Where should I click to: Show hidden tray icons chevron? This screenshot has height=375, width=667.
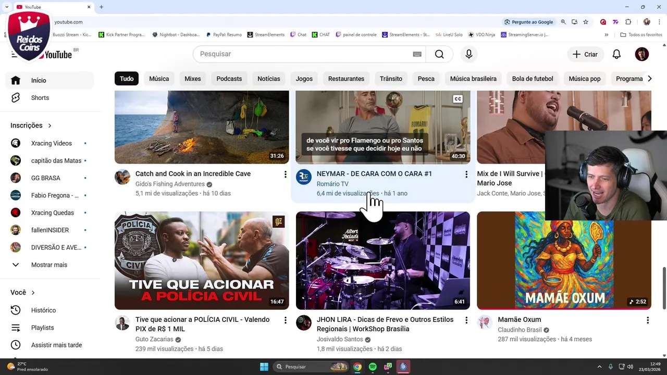(599, 367)
